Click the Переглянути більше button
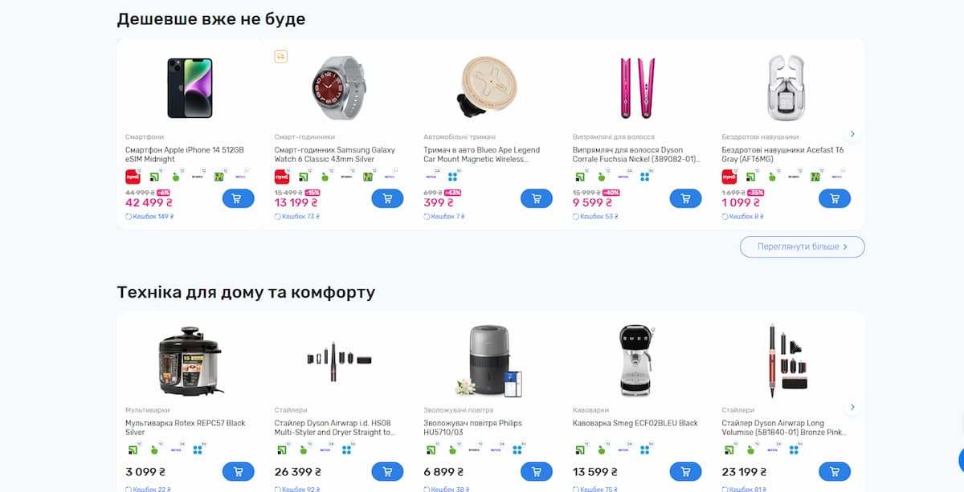This screenshot has height=492, width=964. point(803,246)
